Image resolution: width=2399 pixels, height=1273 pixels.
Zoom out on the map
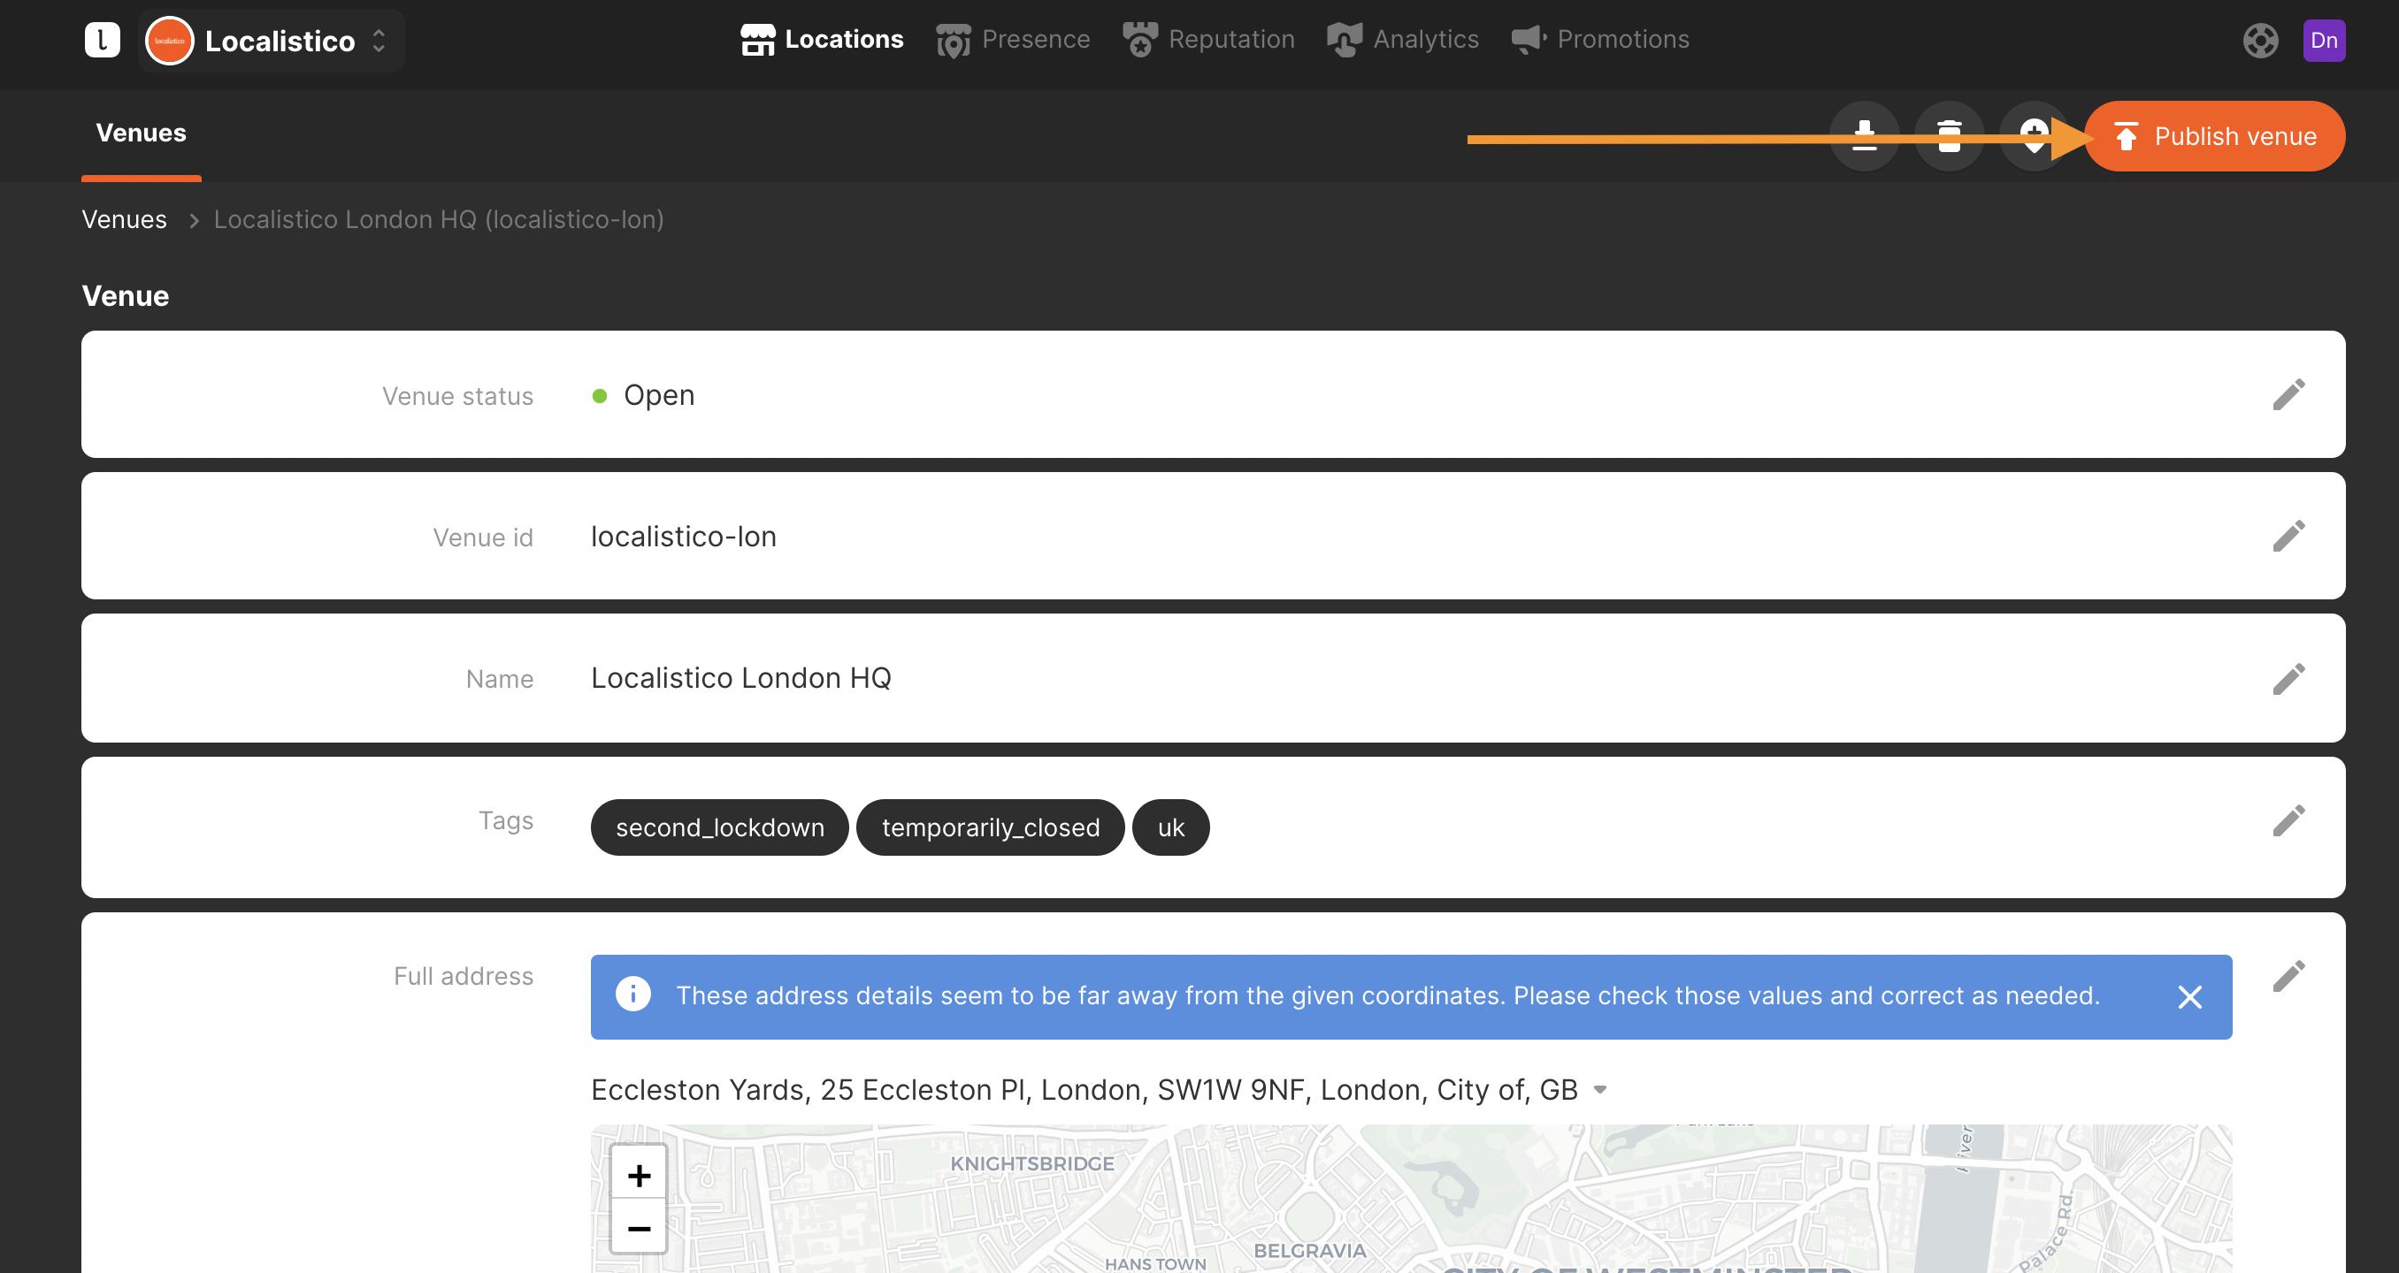click(x=639, y=1228)
